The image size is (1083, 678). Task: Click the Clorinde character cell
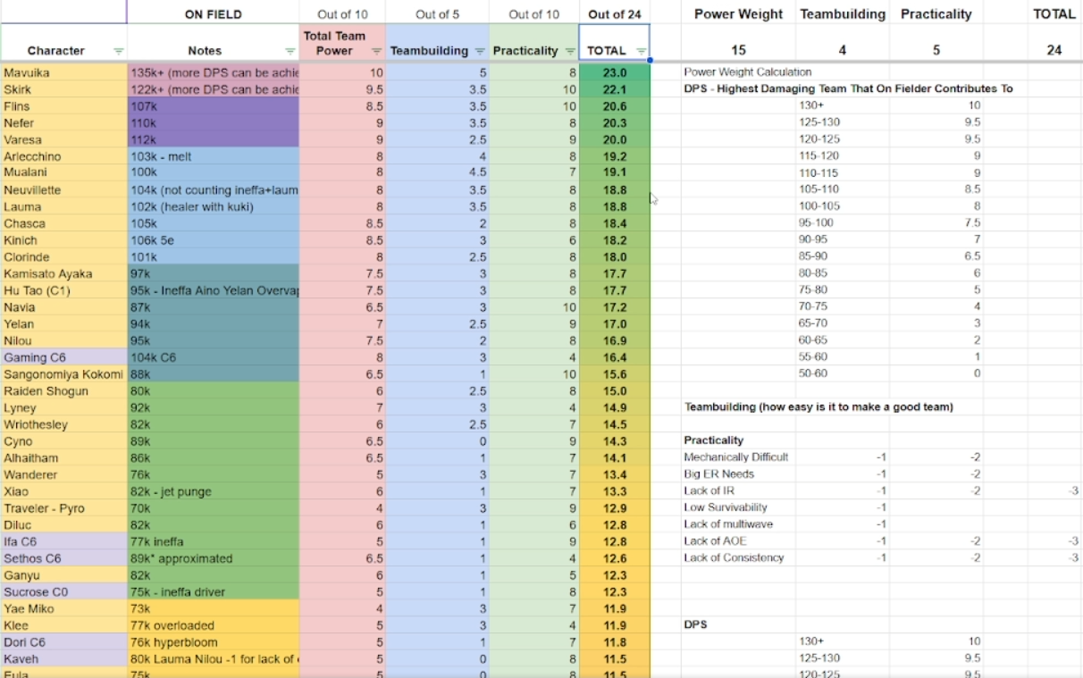coord(63,257)
